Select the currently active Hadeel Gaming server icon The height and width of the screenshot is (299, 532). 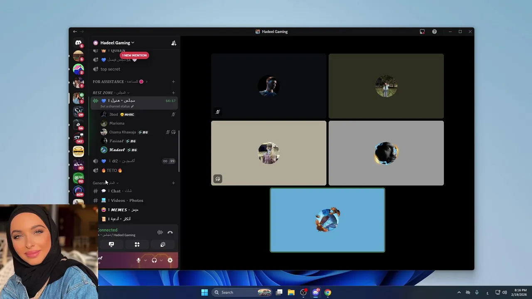[x=78, y=98]
